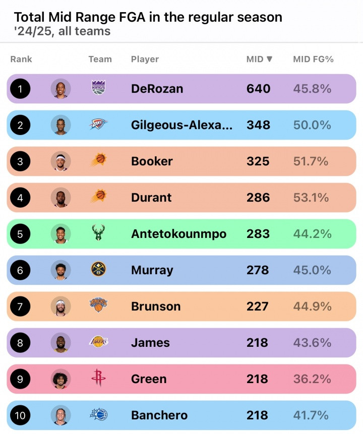The width and height of the screenshot is (363, 434).
Task: Select the Gilgeous-Alexander player name
Action: click(181, 125)
